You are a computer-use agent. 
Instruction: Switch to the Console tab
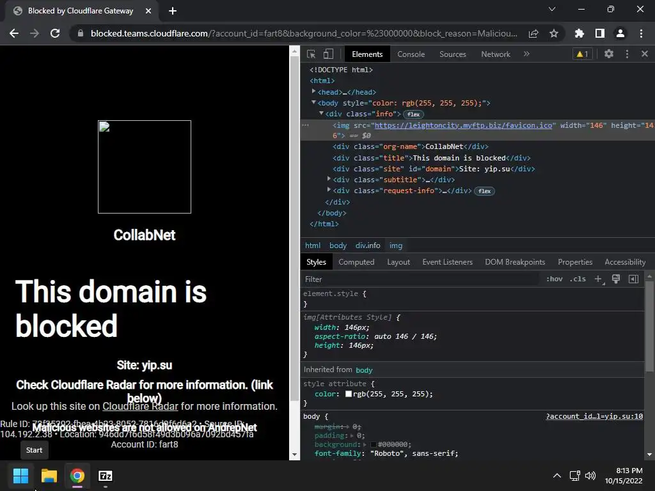(411, 54)
